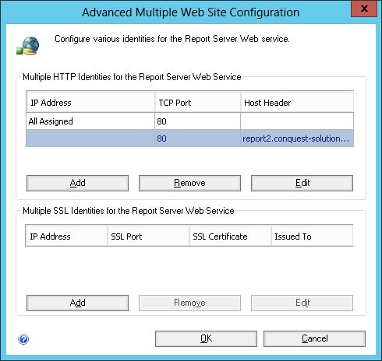Click the SSL IP Address column header
Viewport: 382px width, 361px height.
coord(66,237)
